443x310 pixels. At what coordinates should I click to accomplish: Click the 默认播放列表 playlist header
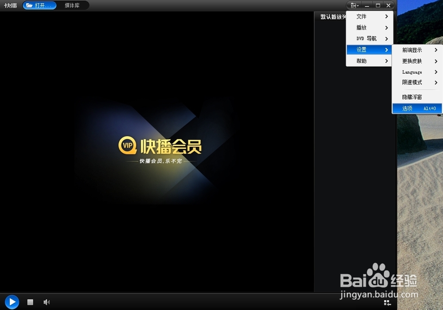(333, 17)
